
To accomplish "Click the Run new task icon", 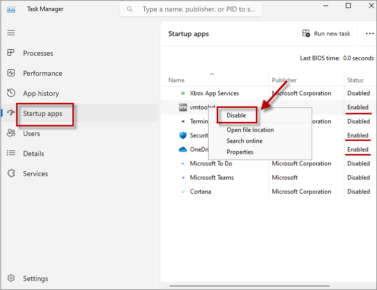I will point(306,33).
